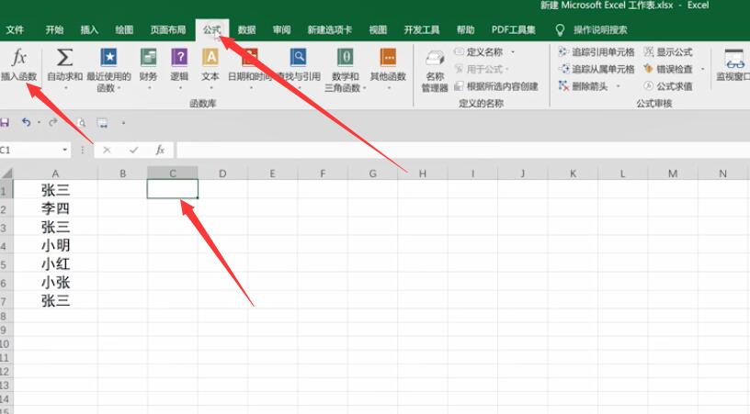
Task: Open the Watch Window (监视窗口)
Action: 733,65
